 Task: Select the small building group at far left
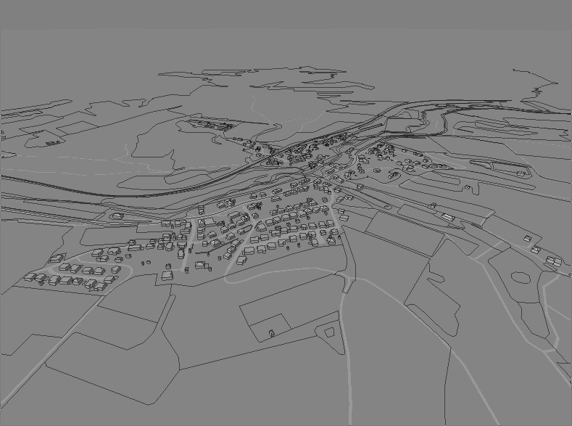51,144
